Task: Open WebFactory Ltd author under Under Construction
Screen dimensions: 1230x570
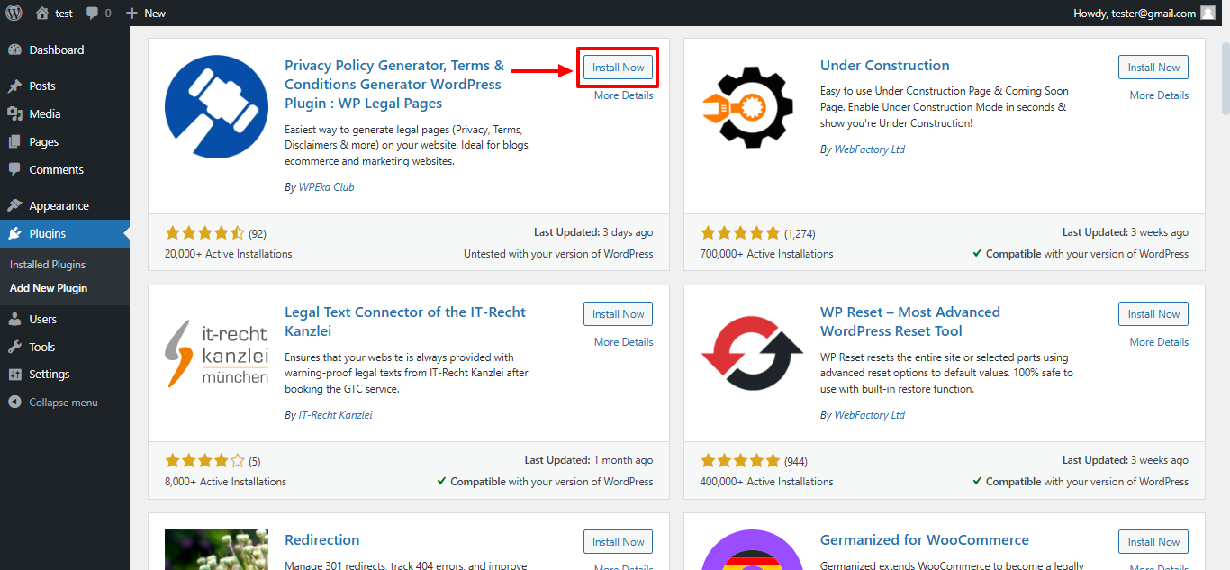Action: [869, 149]
